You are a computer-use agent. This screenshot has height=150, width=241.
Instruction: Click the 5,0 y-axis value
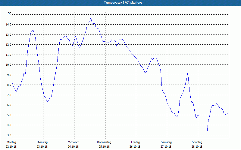click(9, 115)
